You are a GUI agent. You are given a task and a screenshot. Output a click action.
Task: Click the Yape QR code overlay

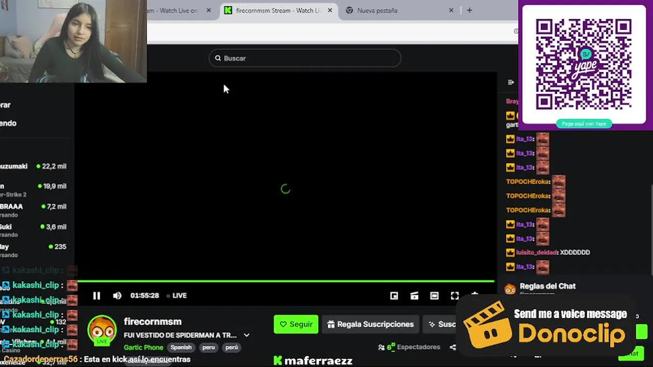[583, 65]
